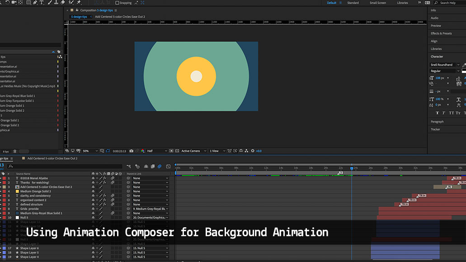
Task: Click the eyedropper in Character panel
Action: pos(464,65)
